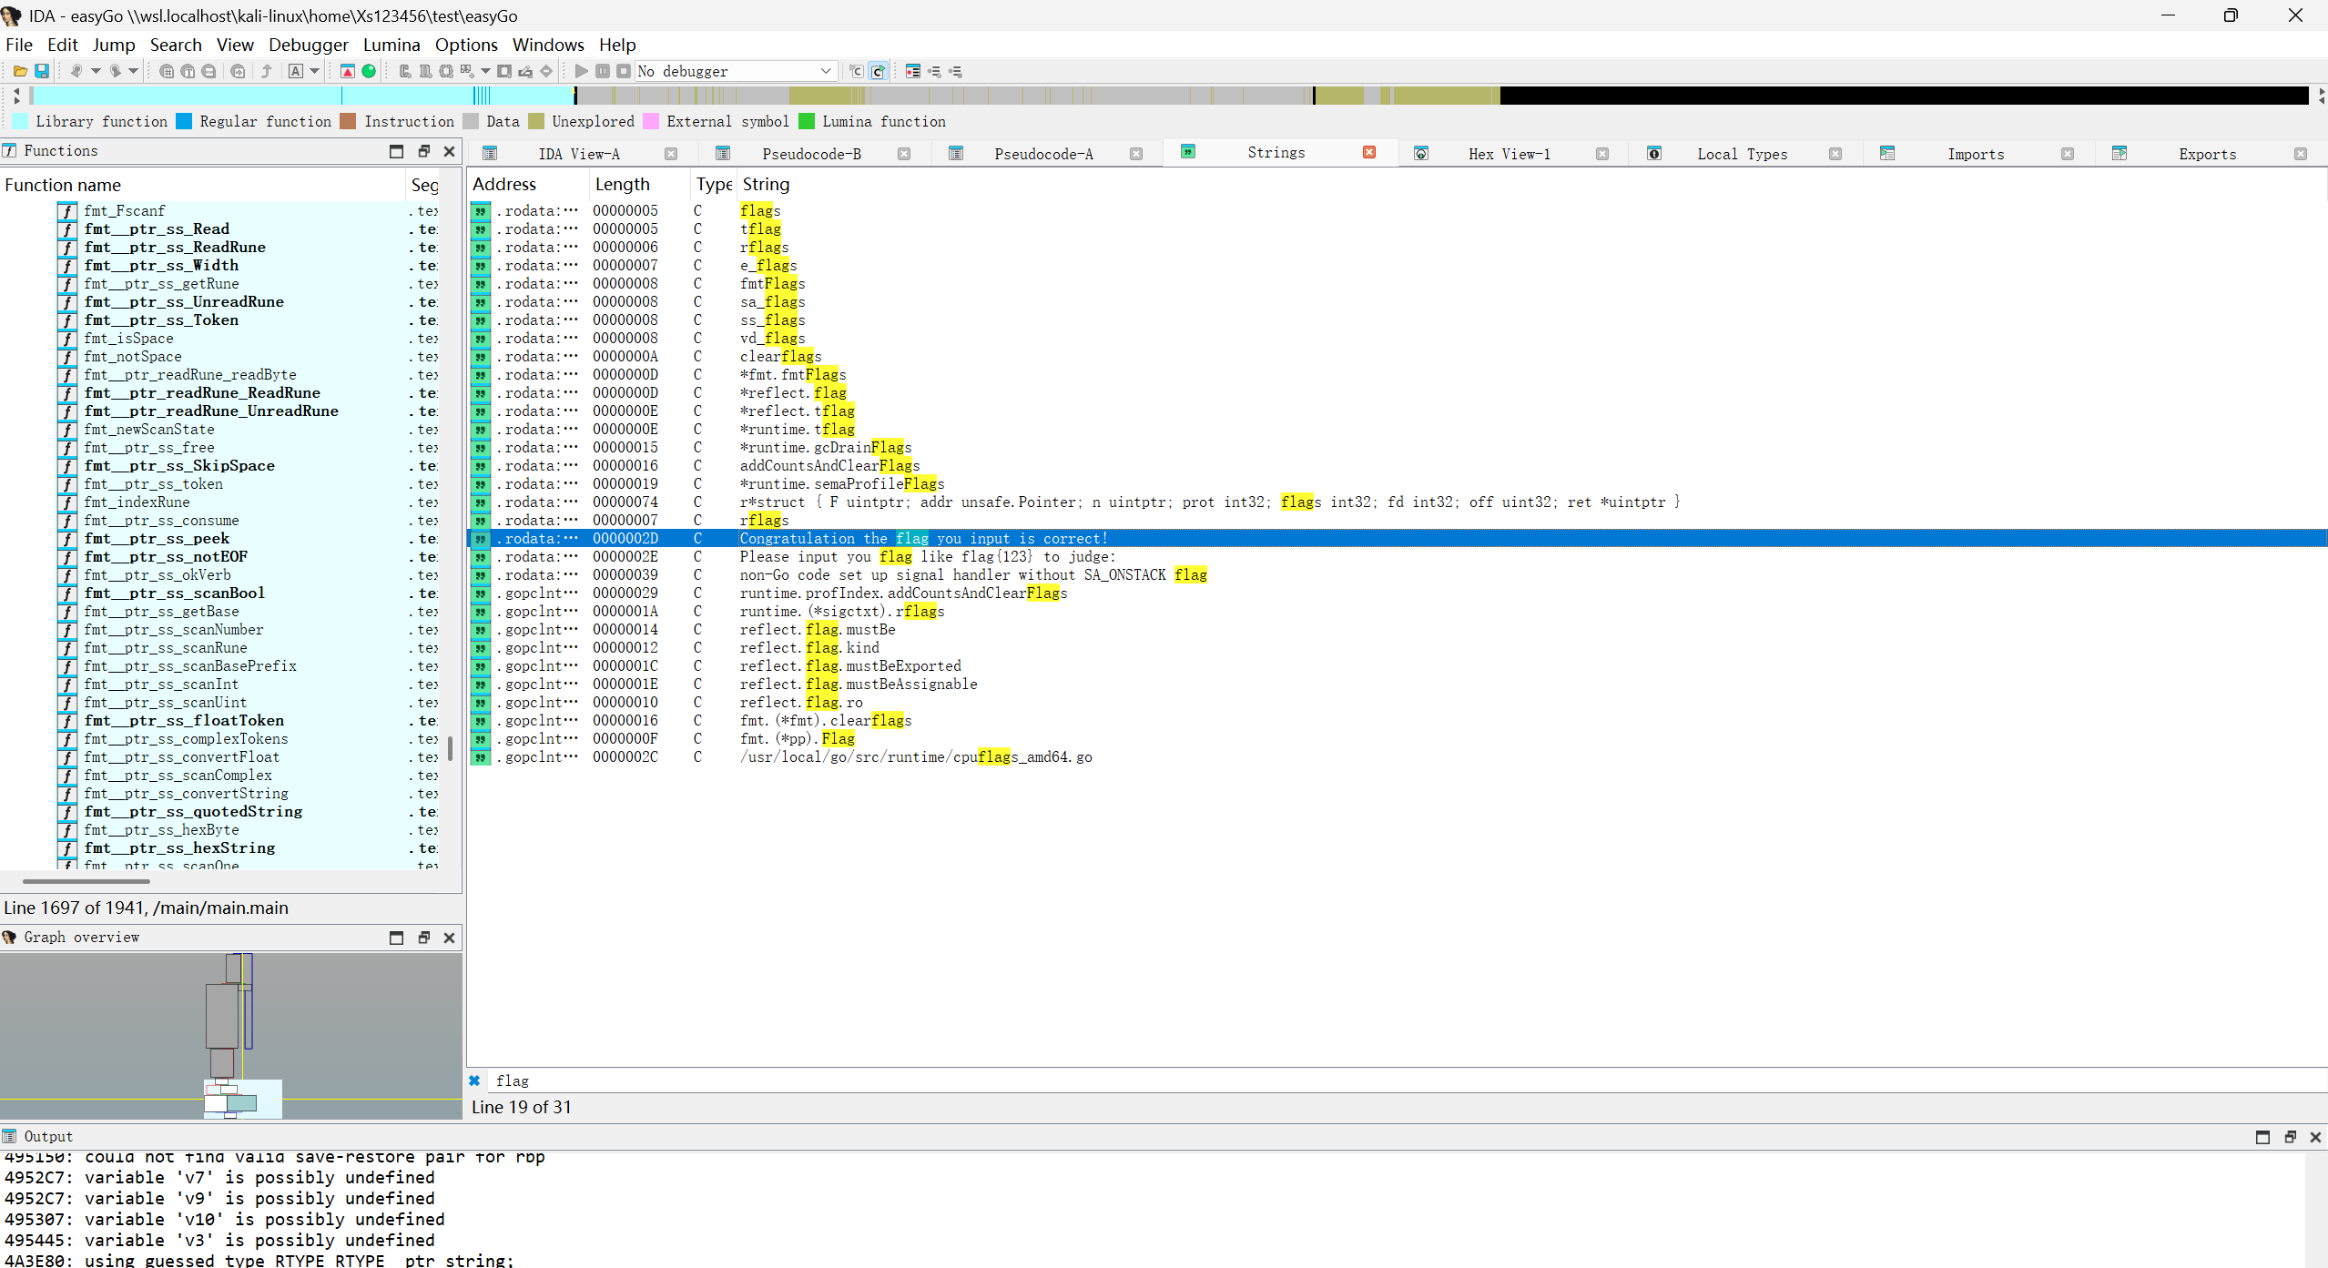Clear the 'flag' search filter
Image resolution: width=2328 pixels, height=1268 pixels.
tap(474, 1080)
